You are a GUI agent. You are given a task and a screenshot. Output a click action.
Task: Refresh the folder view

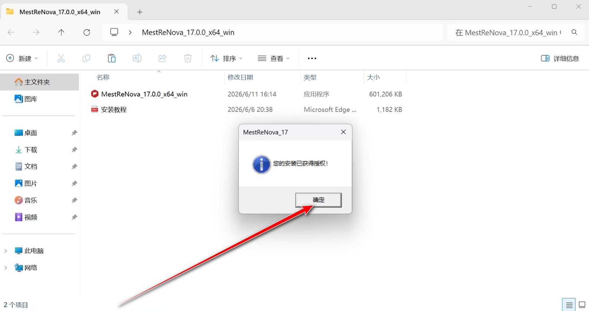tap(87, 32)
